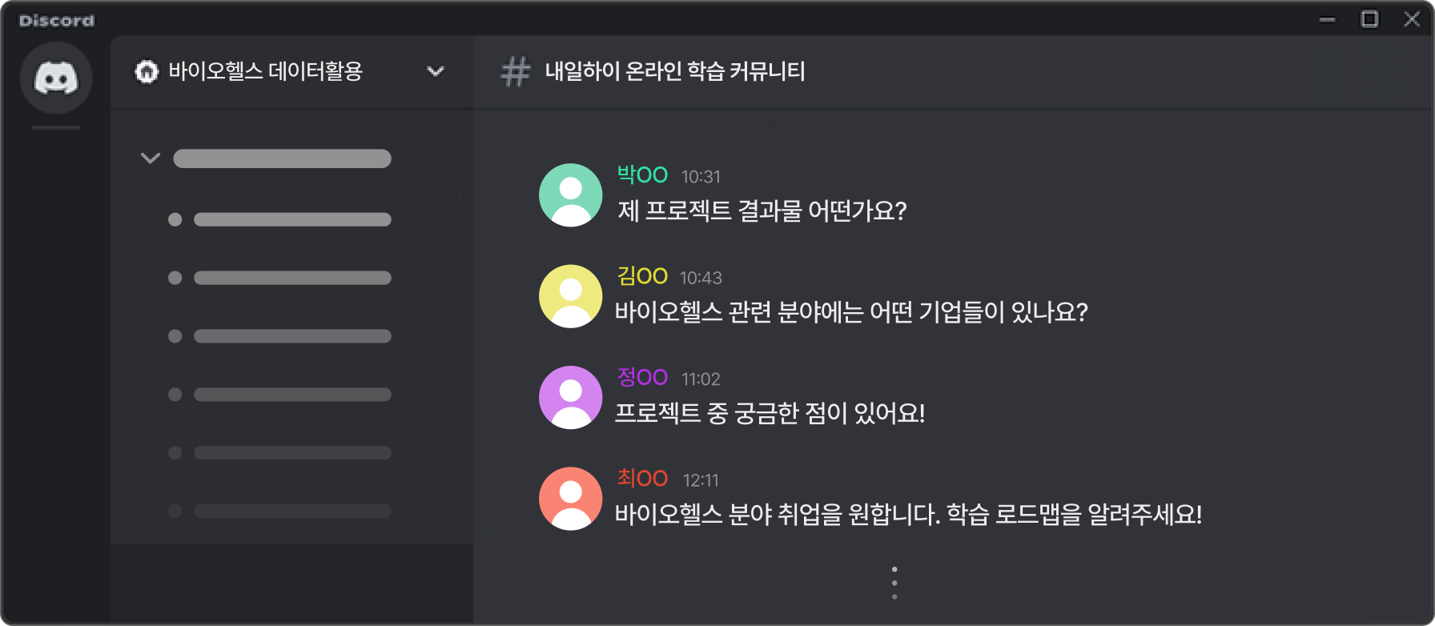Open the Discord home logo button
Screen dimensions: 1435x626
(56, 78)
